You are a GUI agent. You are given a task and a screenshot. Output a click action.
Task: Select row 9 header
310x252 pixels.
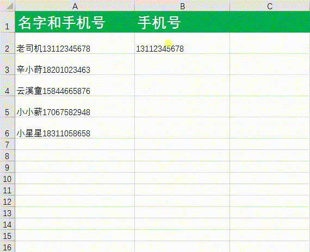(x=8, y=167)
